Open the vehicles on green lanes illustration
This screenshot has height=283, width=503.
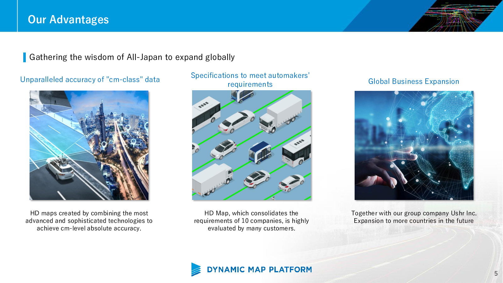(x=251, y=145)
